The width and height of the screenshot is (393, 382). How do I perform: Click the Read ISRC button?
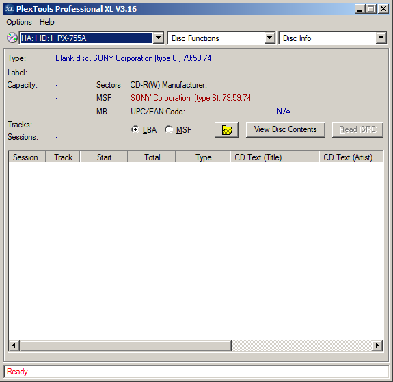coord(357,130)
